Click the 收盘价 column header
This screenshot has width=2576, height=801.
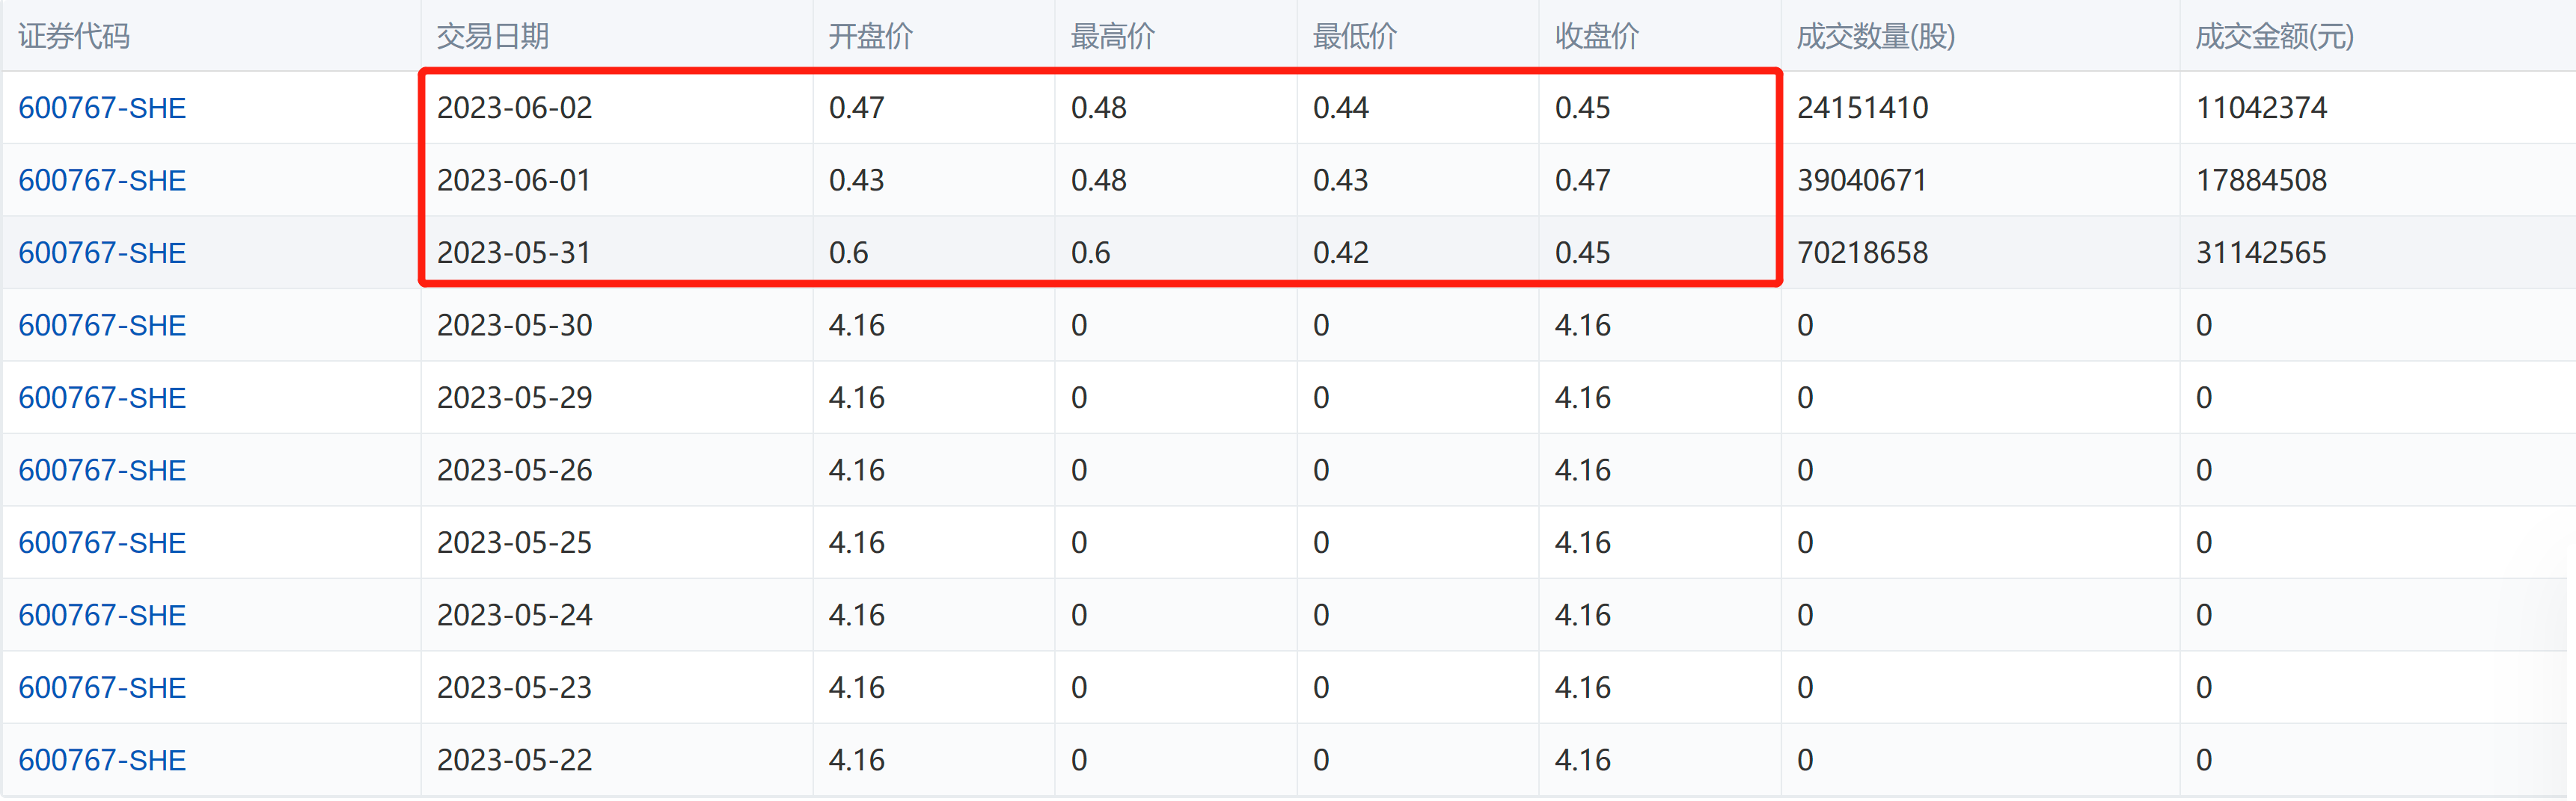[1597, 37]
